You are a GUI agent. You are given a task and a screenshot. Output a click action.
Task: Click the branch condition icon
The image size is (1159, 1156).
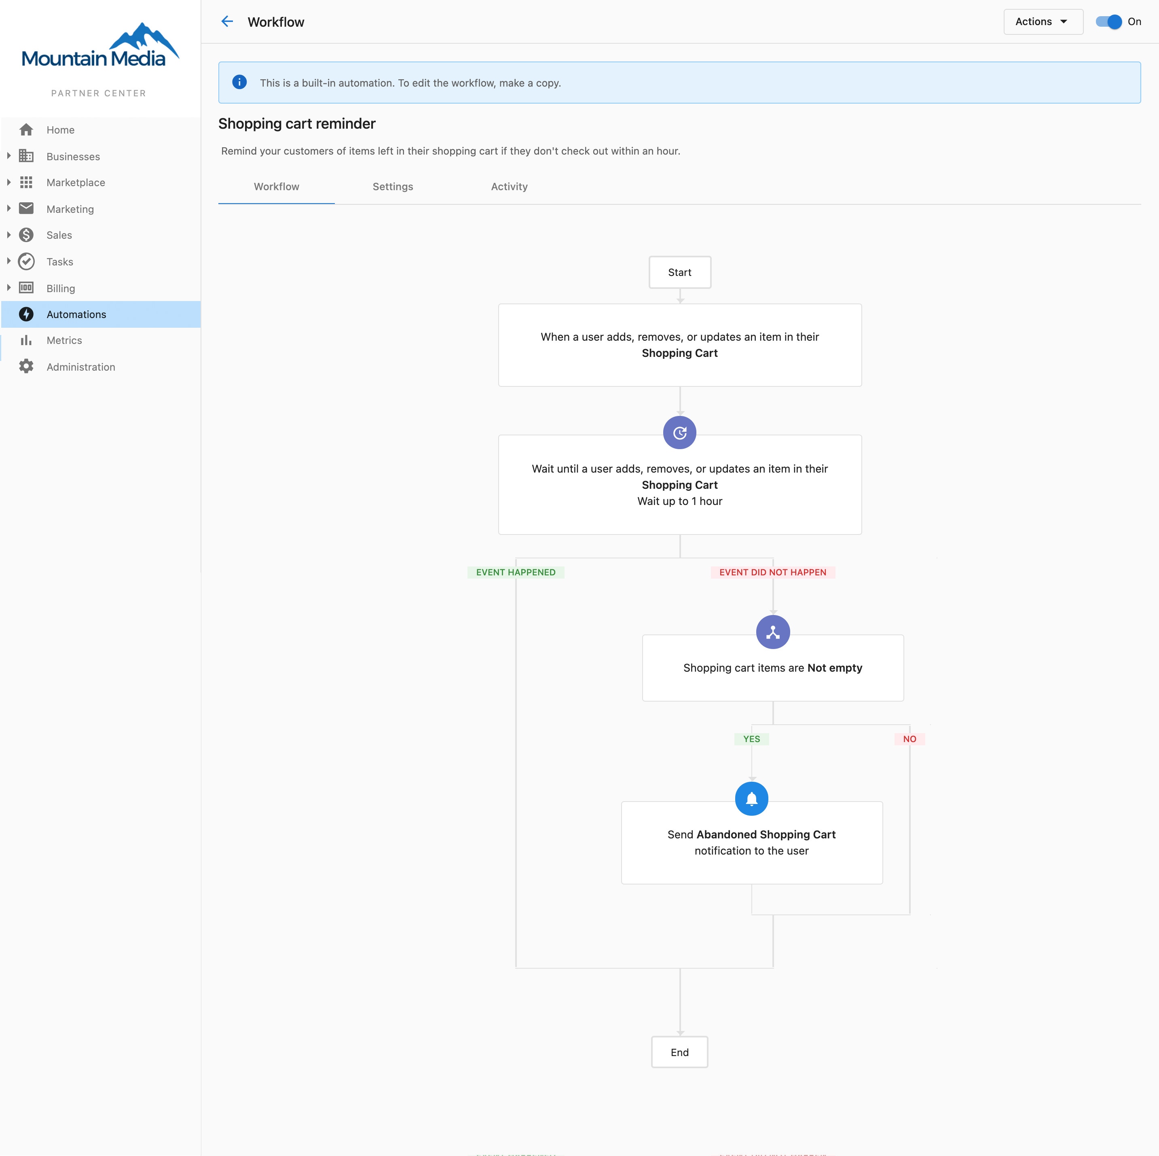tap(773, 632)
